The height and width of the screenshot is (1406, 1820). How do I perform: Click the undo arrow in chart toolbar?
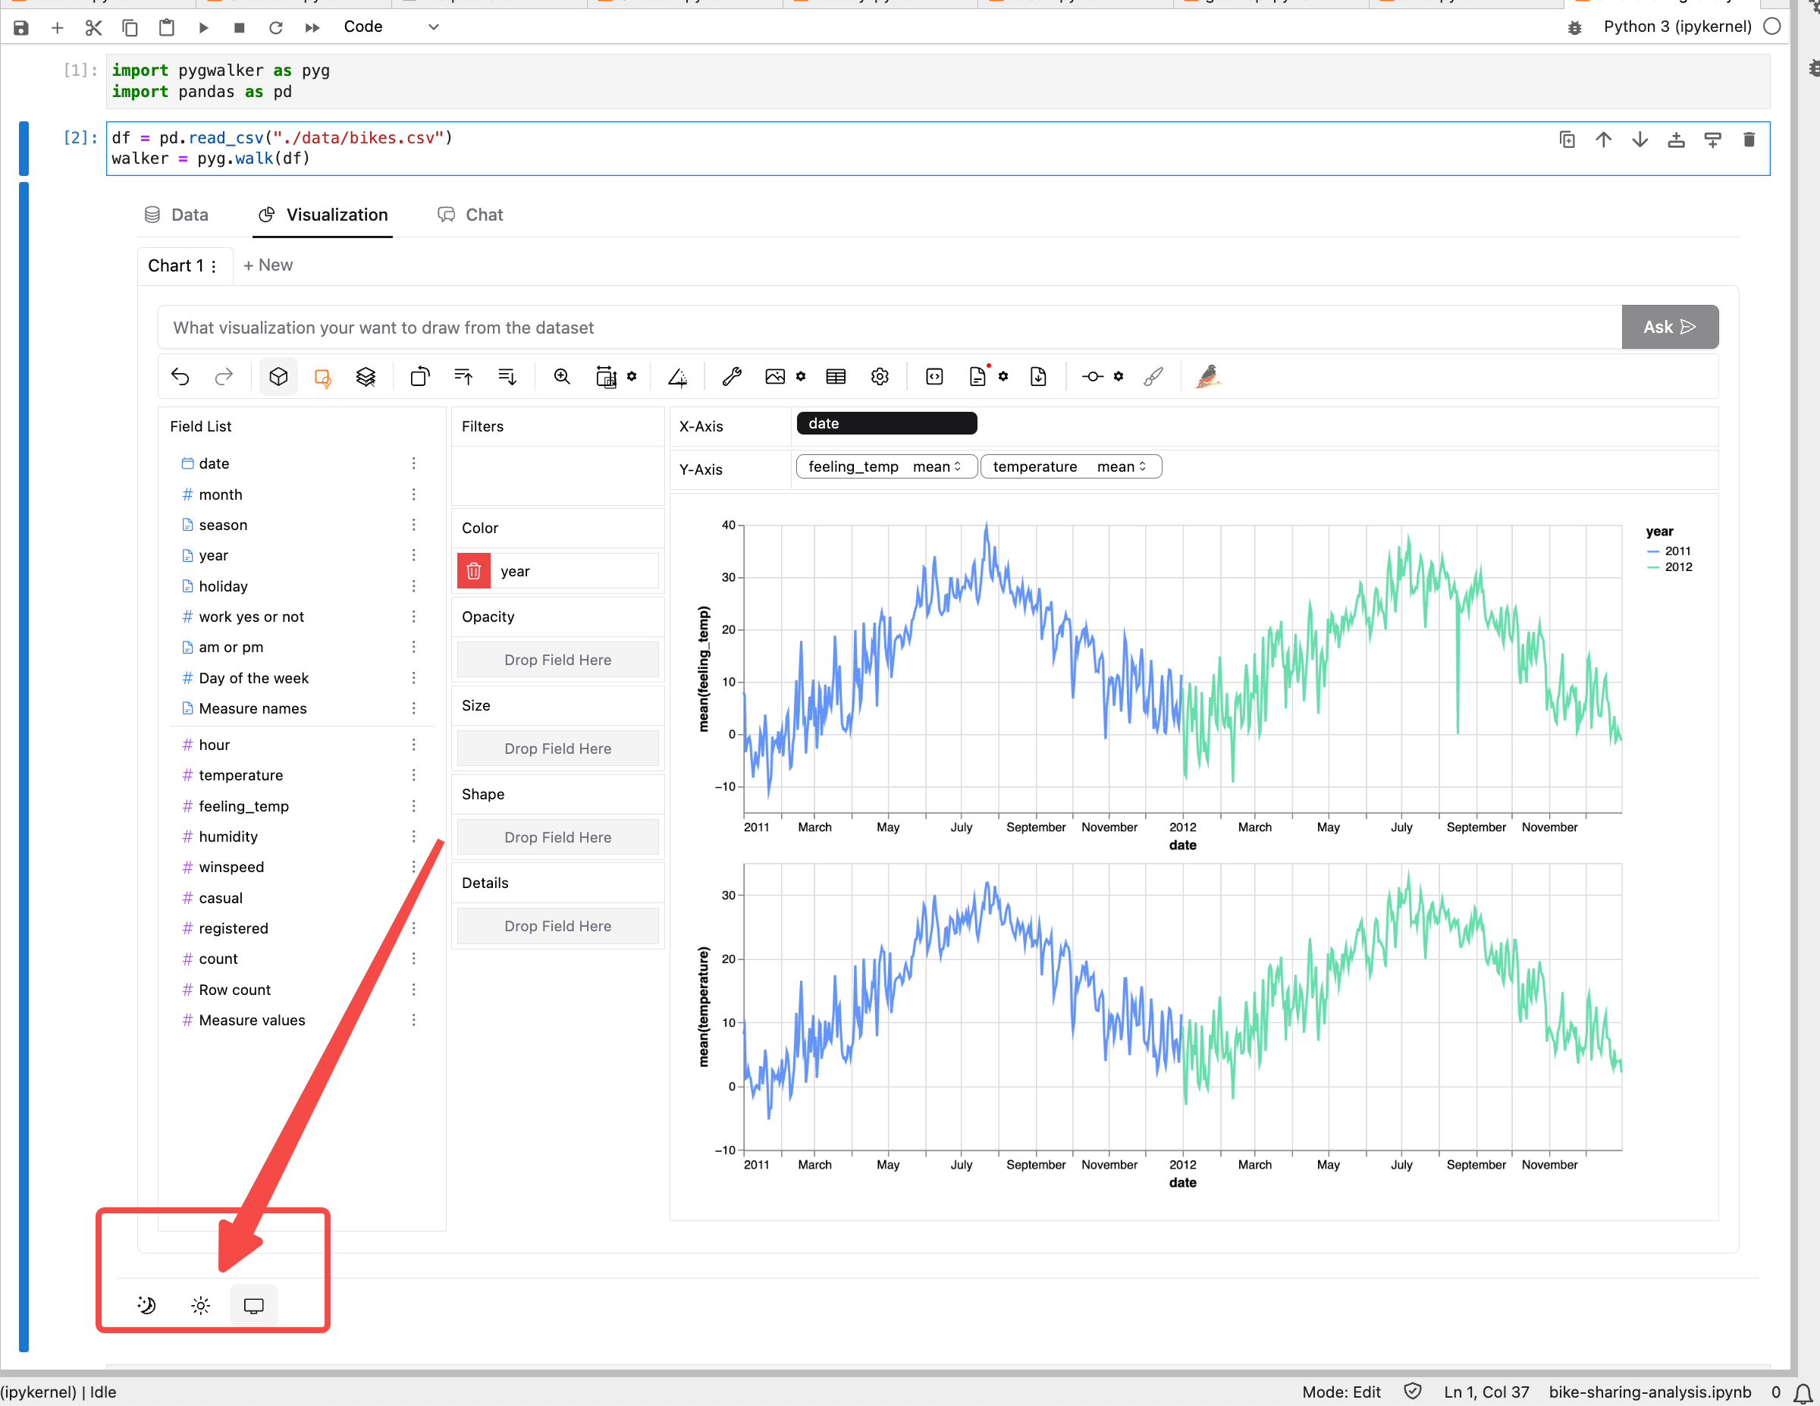(180, 377)
